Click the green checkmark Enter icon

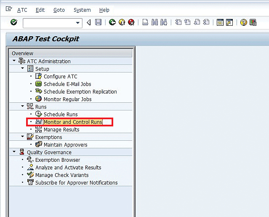(13, 22)
